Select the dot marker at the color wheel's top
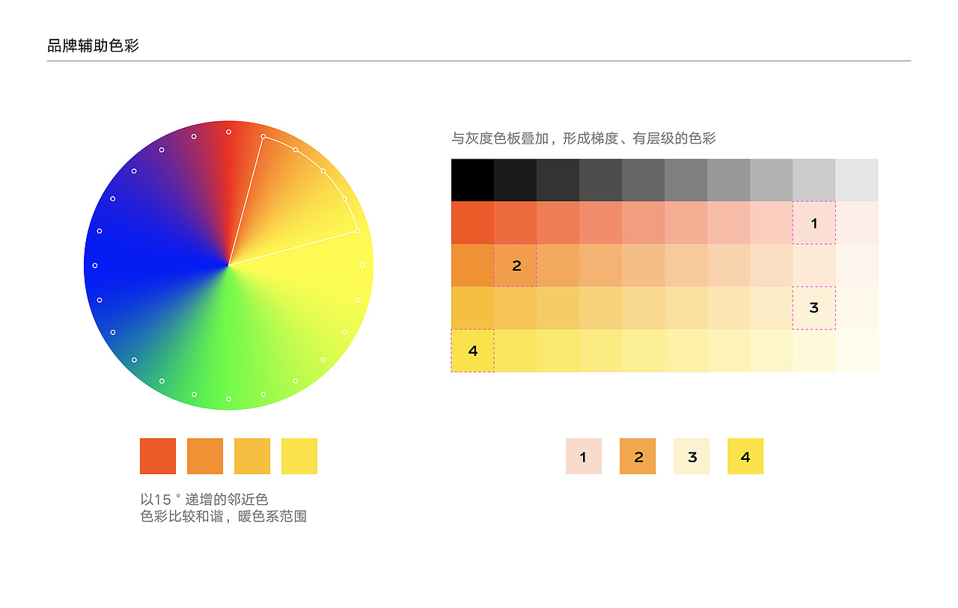Screen dimensions: 958x608 click(227, 132)
